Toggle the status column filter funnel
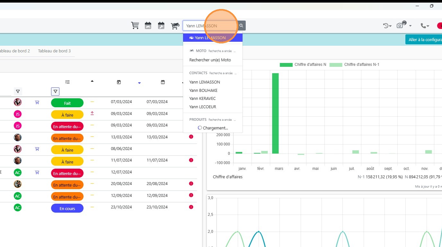Screen dimensions: 442x247 coord(55,92)
